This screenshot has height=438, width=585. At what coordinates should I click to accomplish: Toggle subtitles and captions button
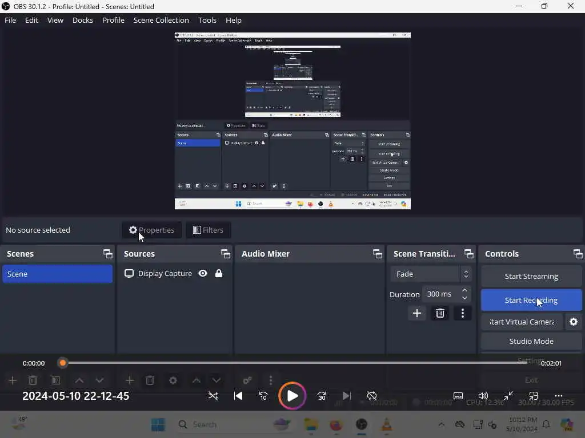pos(458,396)
